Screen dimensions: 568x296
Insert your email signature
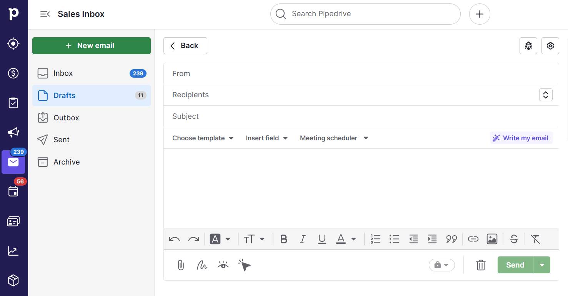pos(202,265)
